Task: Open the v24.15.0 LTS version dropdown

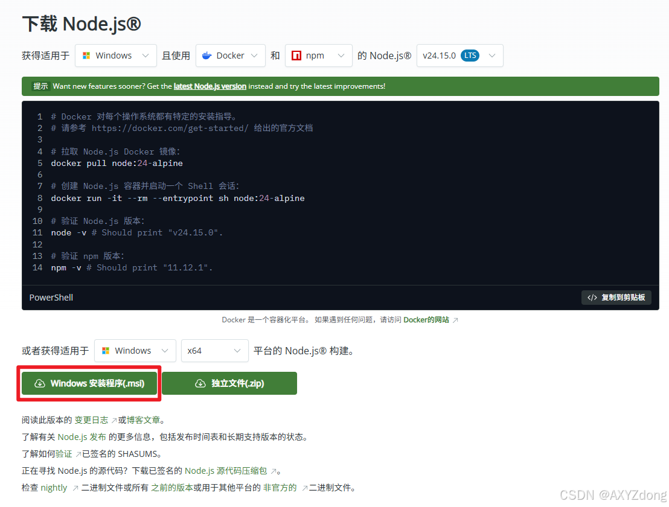Action: click(x=459, y=56)
